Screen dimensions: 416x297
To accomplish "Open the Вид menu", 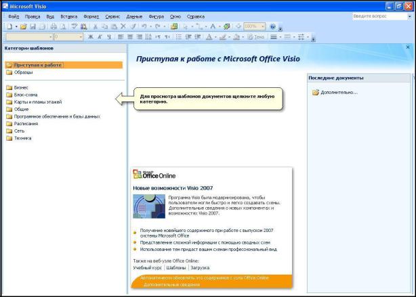I will tap(50, 16).
